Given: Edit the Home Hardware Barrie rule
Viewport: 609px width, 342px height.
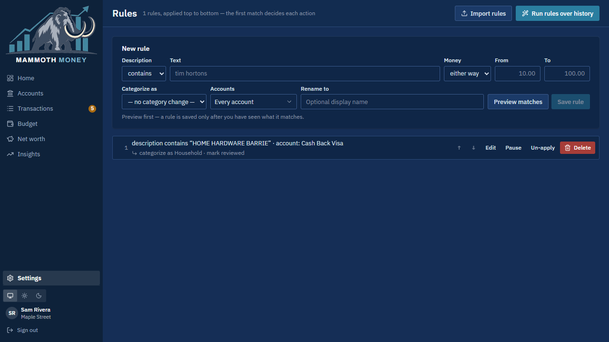Looking at the screenshot, I should pyautogui.click(x=491, y=148).
